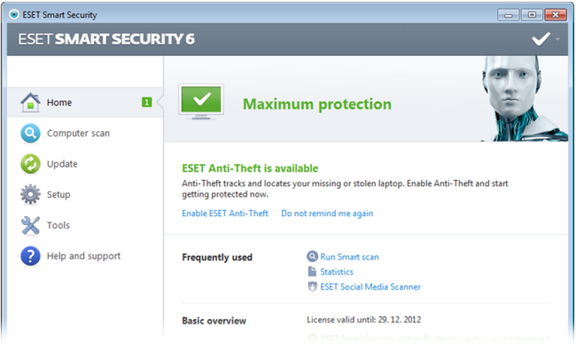Open the Help and support section

[84, 256]
